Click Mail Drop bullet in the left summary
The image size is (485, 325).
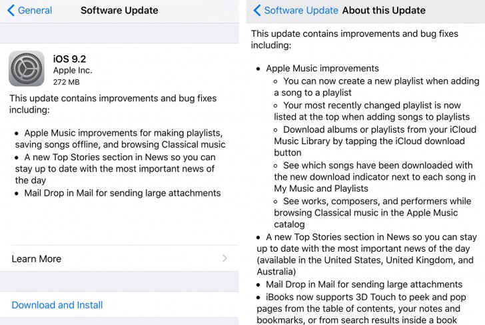(x=122, y=193)
